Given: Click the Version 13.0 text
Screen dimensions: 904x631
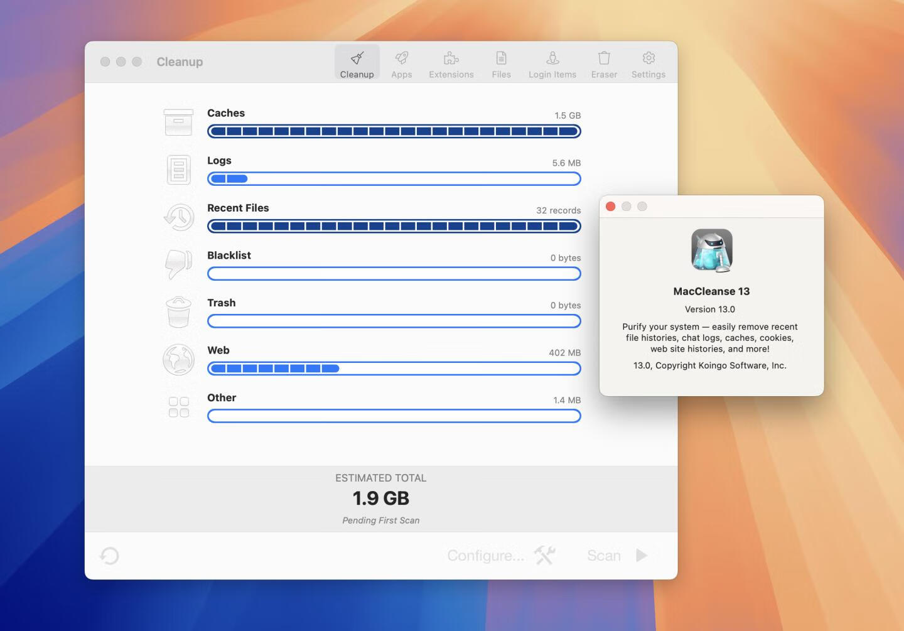Looking at the screenshot, I should tap(710, 310).
